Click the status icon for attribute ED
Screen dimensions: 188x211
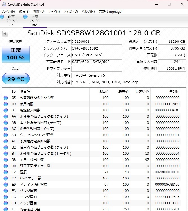tap(6, 203)
